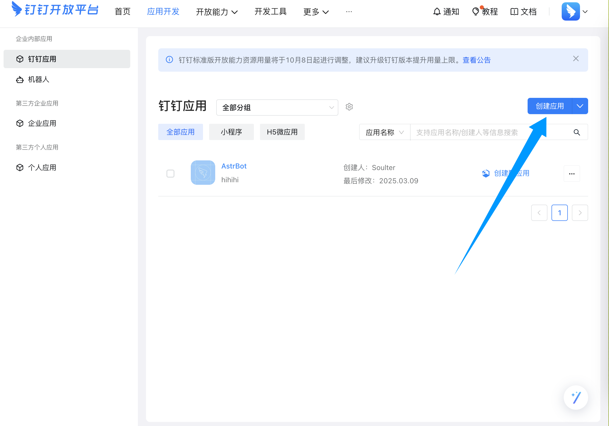Screen dimensions: 609x426
Task: Open the docs book icon
Action: coord(514,12)
